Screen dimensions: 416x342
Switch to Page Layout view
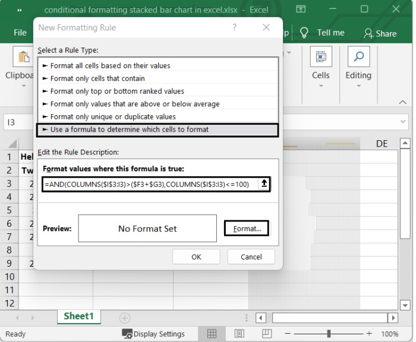[239, 334]
